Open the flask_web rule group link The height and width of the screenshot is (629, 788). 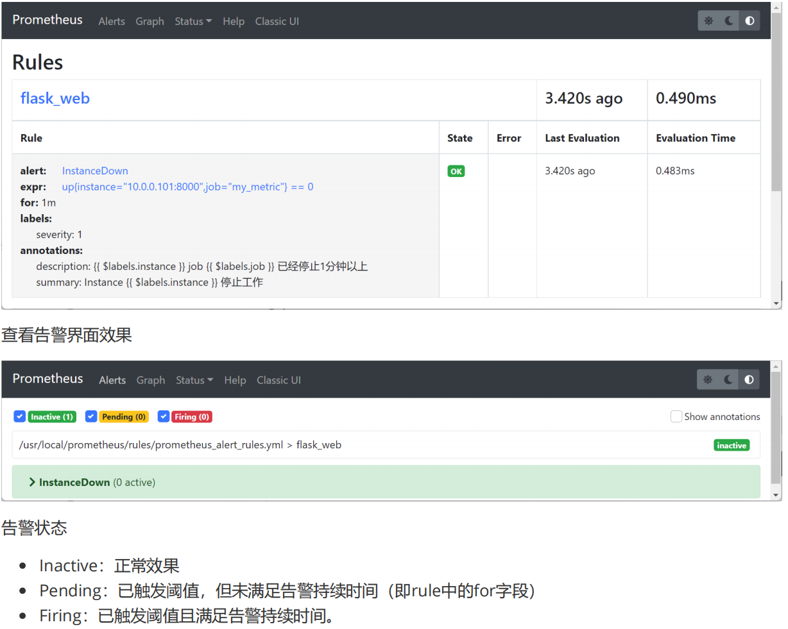pos(55,98)
